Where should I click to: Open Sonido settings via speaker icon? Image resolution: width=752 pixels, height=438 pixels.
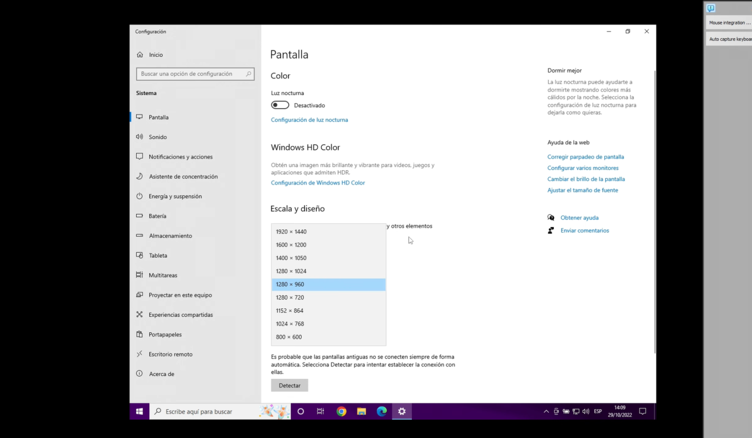tap(140, 137)
